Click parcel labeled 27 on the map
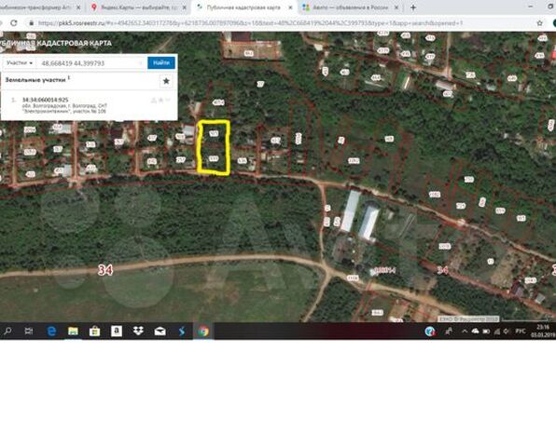 click(260, 84)
